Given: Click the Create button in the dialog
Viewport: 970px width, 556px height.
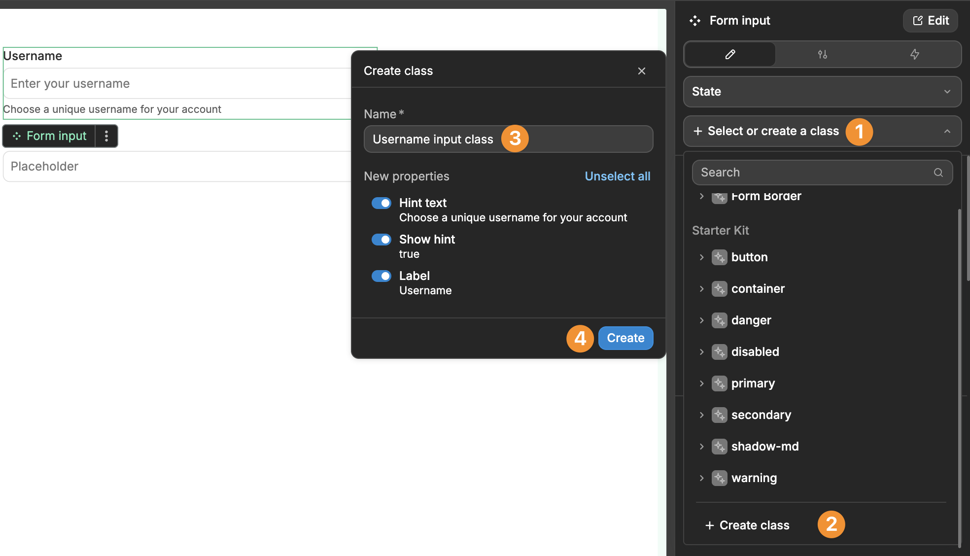Looking at the screenshot, I should (625, 338).
